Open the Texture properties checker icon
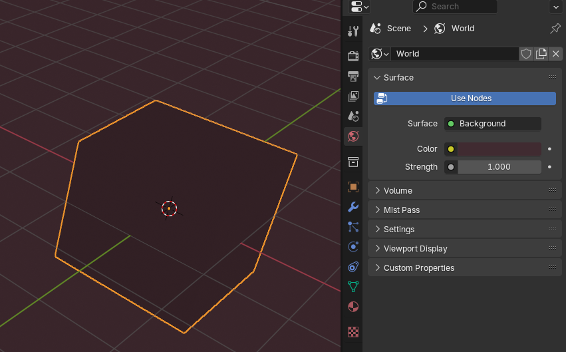The height and width of the screenshot is (352, 566). coord(353,332)
